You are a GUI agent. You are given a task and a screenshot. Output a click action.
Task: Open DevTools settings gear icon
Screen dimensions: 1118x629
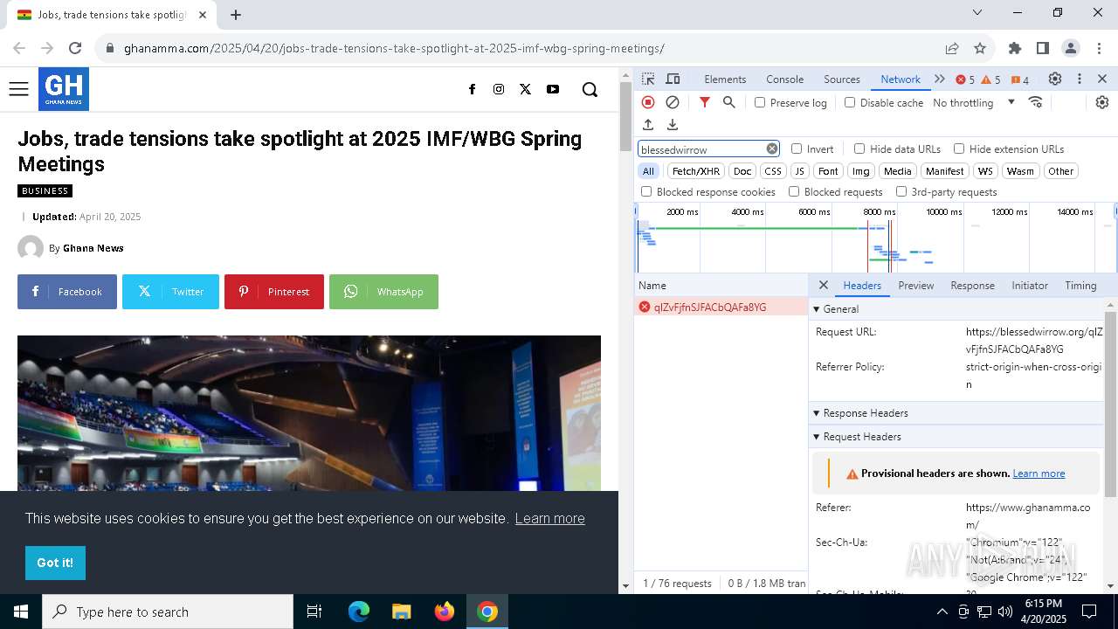1055,79
